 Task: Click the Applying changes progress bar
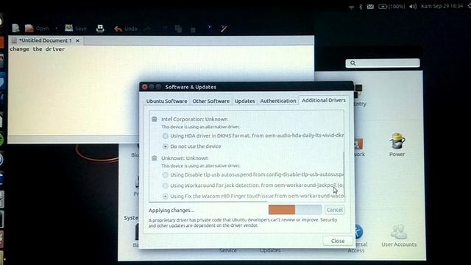point(295,210)
